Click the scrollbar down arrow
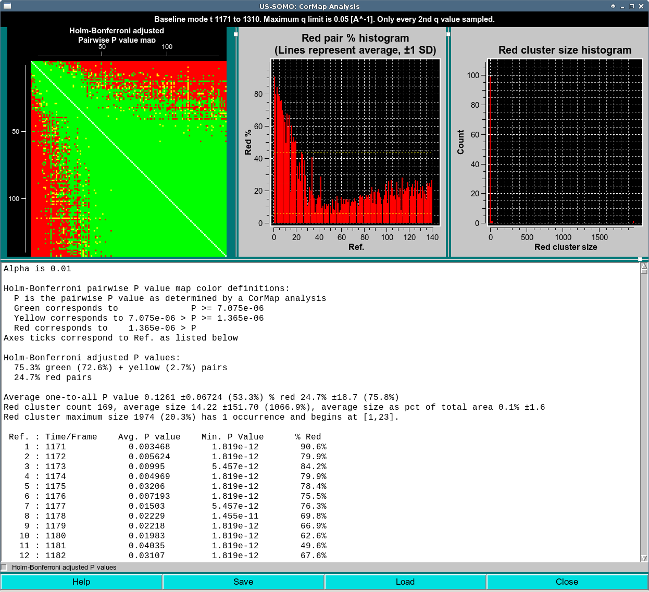The width and height of the screenshot is (649, 592). [644, 558]
